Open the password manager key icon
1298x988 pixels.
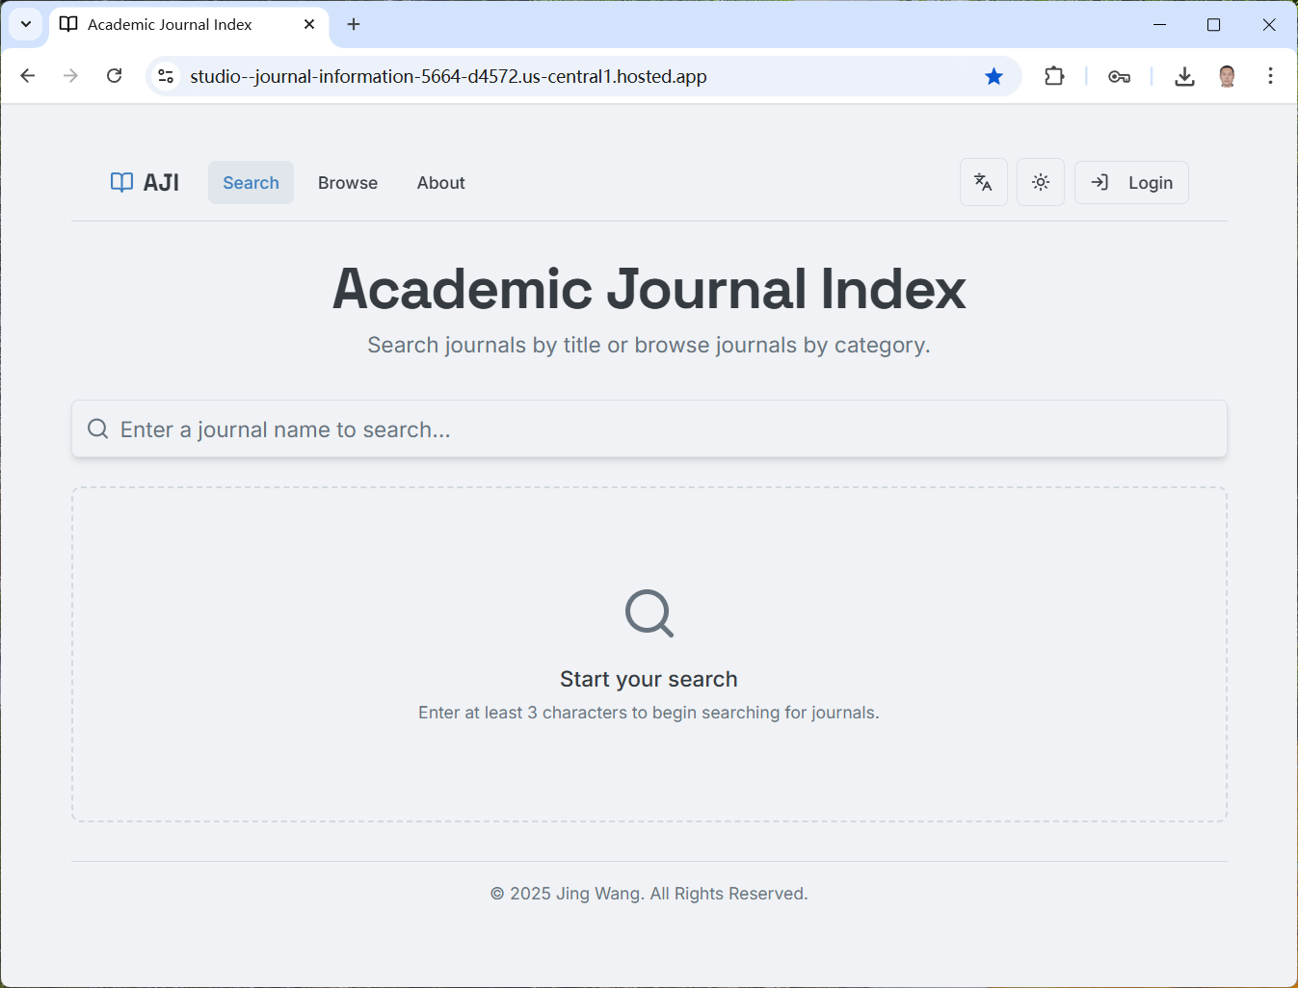tap(1119, 76)
